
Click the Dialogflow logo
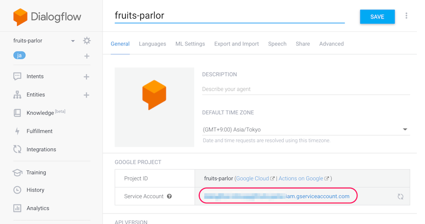click(47, 17)
